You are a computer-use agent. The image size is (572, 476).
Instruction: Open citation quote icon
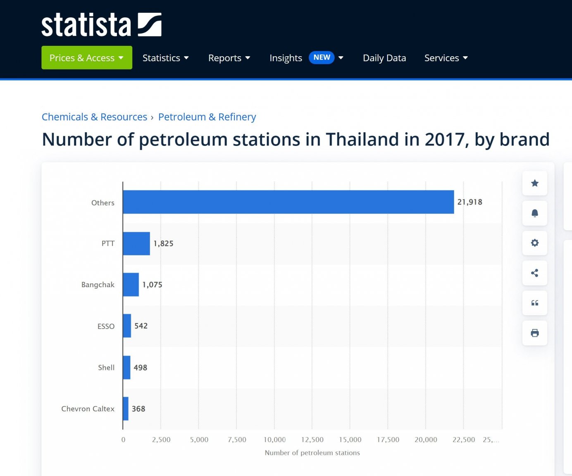534,303
